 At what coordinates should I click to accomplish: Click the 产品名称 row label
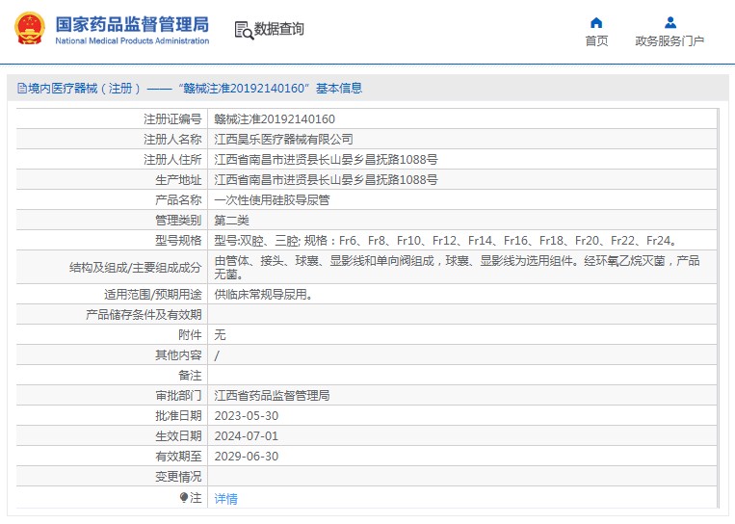coord(178,200)
